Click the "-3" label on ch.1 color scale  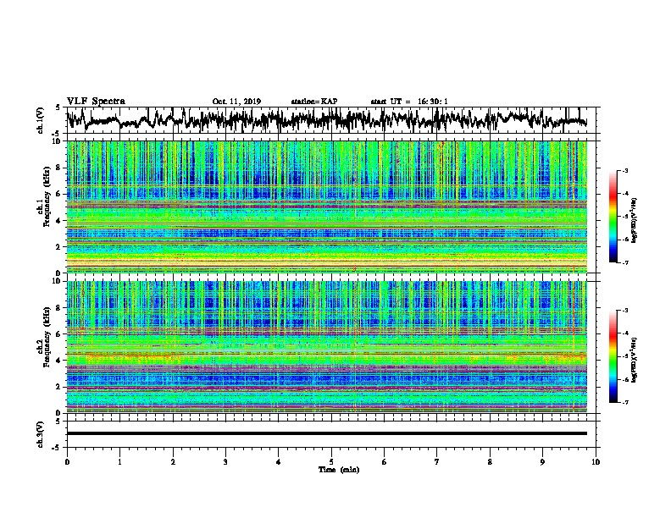pos(624,171)
